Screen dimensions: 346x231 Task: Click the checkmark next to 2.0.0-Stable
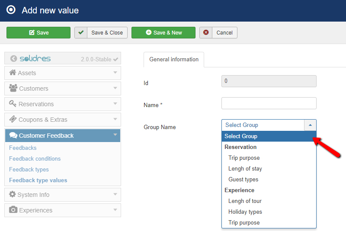115,59
